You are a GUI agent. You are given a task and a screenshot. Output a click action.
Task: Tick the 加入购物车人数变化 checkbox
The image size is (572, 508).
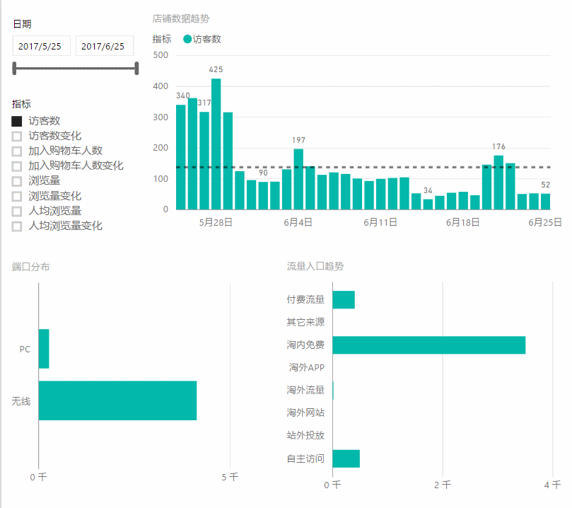pyautogui.click(x=17, y=166)
